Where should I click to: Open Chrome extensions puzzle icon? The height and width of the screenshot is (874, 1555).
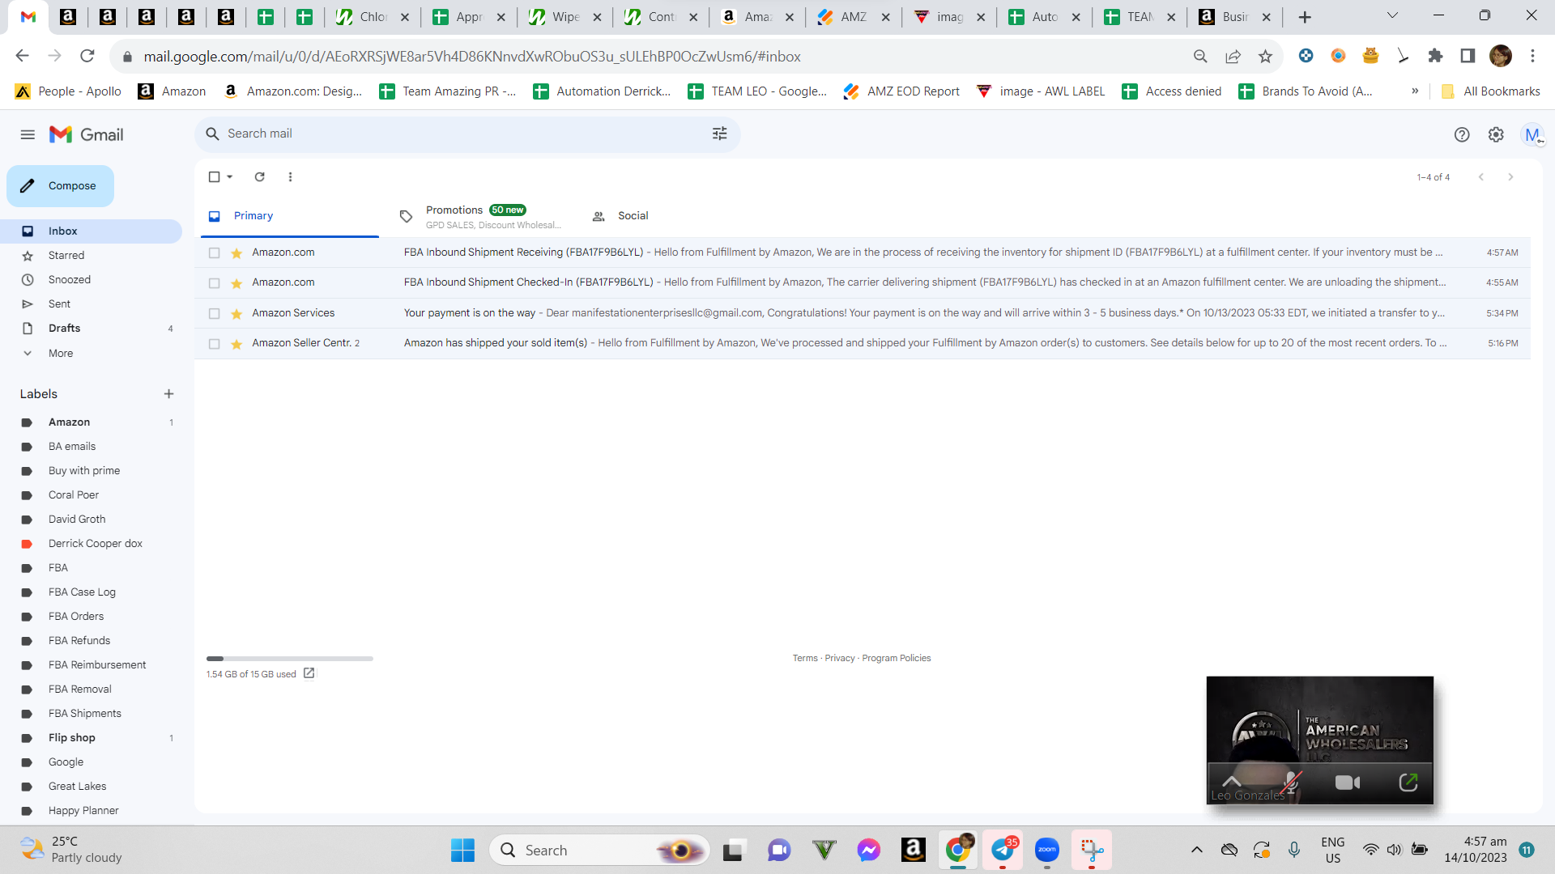[x=1435, y=56]
